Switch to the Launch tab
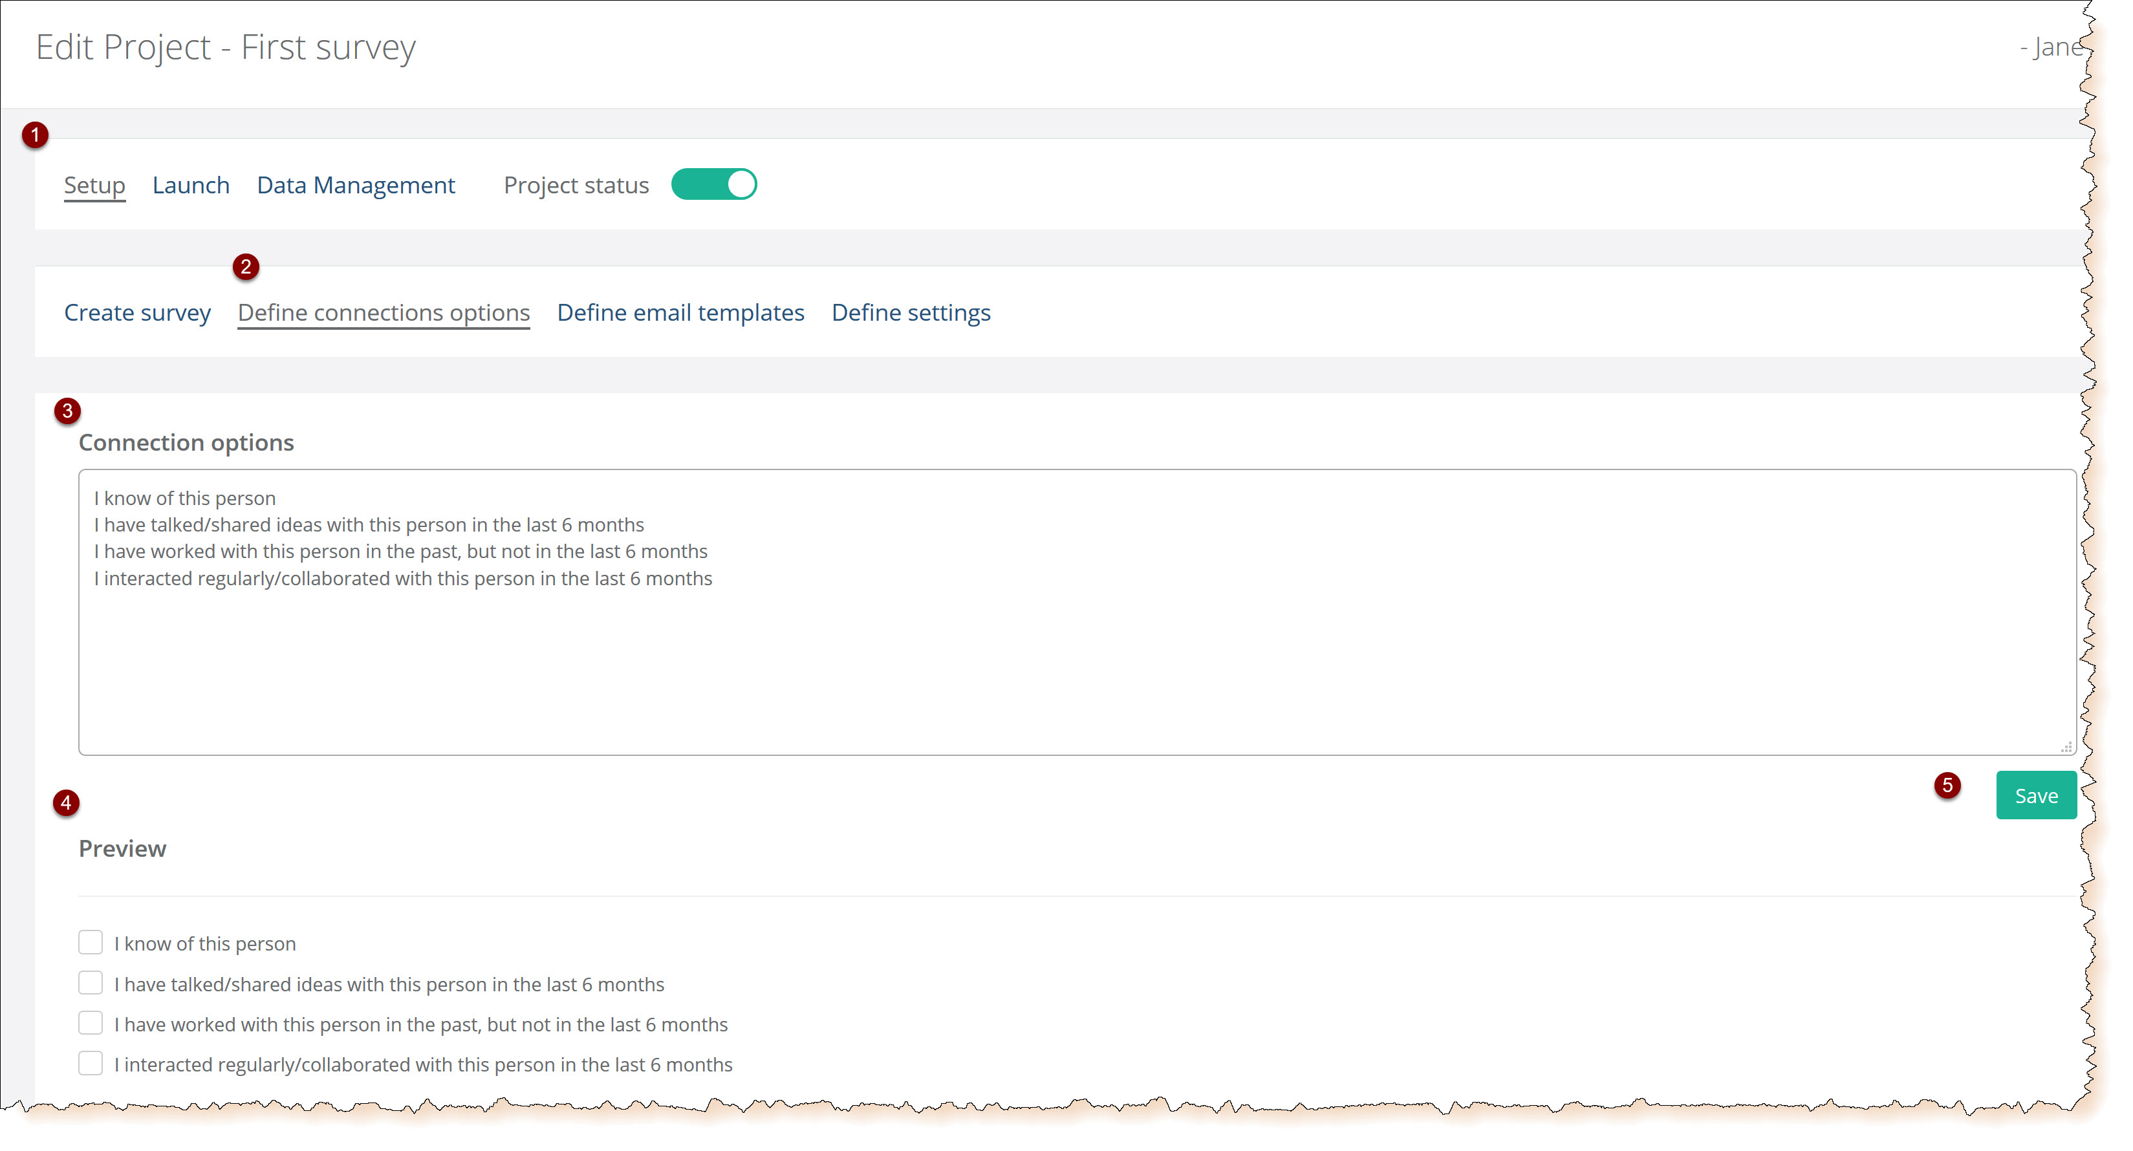2133x1151 pixels. (x=190, y=185)
